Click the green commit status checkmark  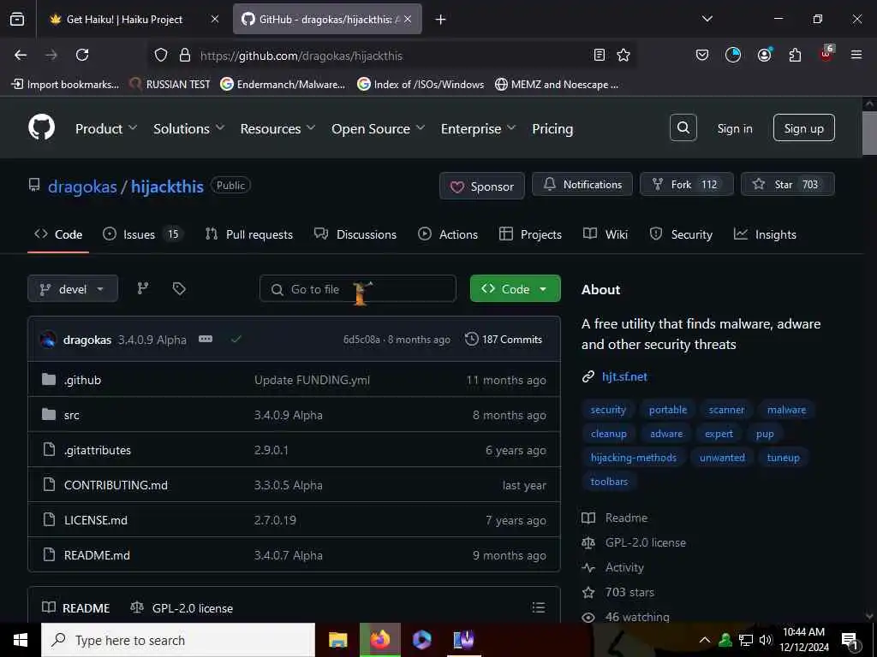[236, 339]
